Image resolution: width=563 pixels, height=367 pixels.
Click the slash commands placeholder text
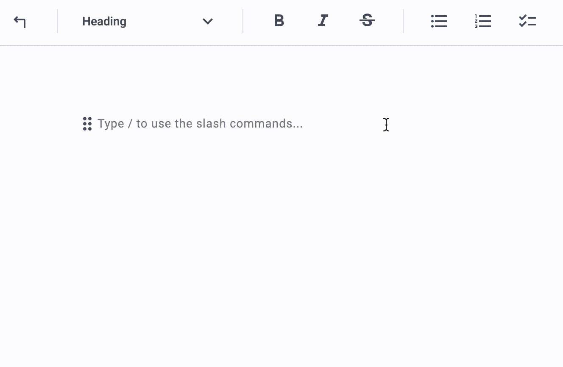[200, 123]
